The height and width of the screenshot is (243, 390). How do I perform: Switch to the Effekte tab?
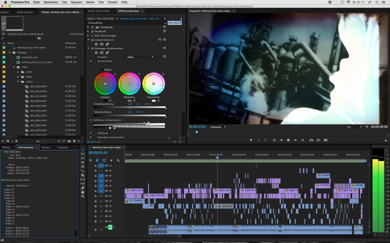pyautogui.click(x=6, y=147)
